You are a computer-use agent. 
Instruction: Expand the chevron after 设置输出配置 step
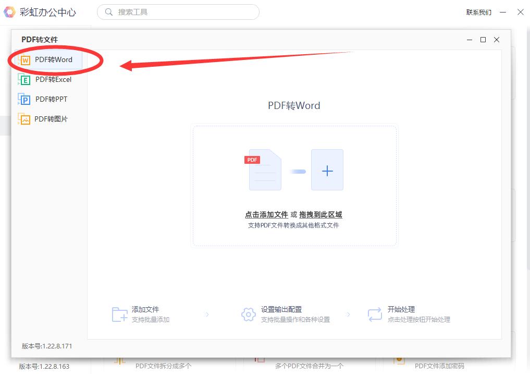[x=348, y=314]
